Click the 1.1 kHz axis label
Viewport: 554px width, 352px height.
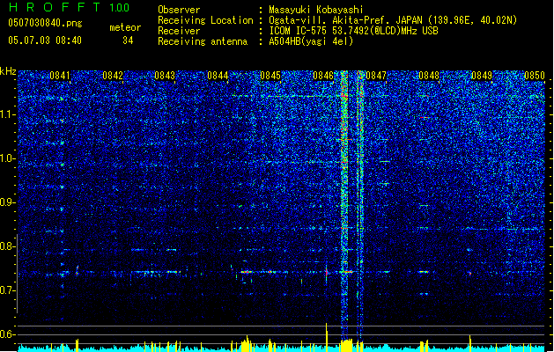coord(8,114)
